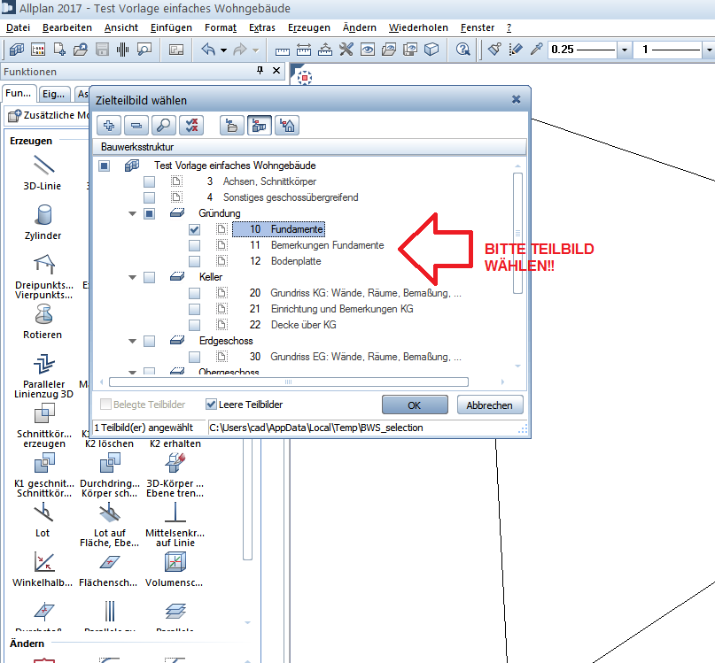Uncheck the 10 Fundamente checkbox
This screenshot has height=663, width=715.
pos(195,229)
